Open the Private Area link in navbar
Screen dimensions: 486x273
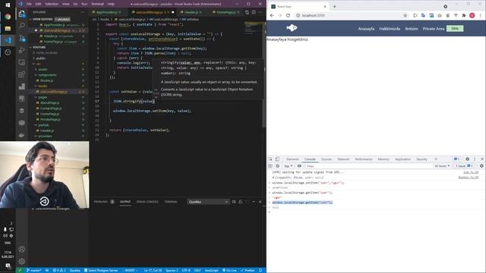click(434, 29)
